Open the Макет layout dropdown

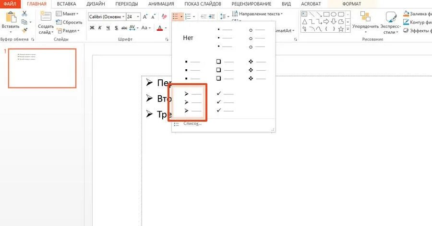click(x=67, y=13)
